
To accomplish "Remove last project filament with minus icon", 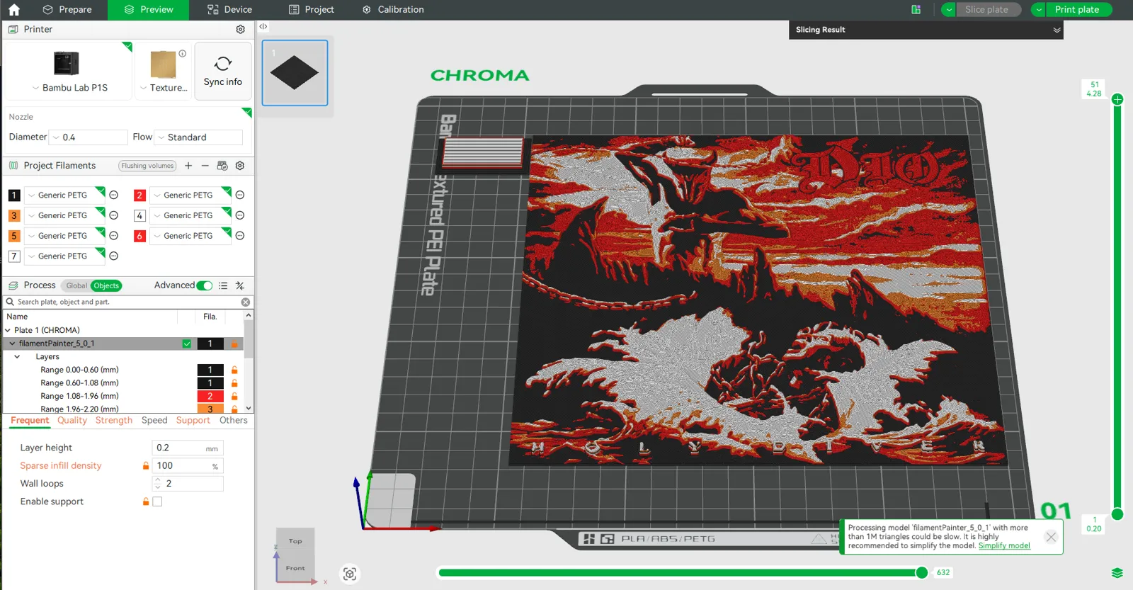I will pos(205,166).
